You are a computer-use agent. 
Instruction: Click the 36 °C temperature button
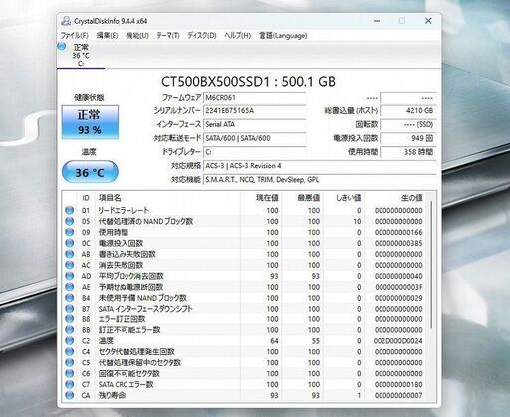tap(90, 172)
